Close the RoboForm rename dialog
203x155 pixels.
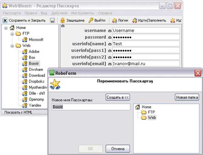pyautogui.click(x=198, y=73)
